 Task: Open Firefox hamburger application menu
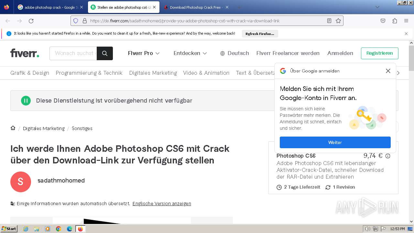pyautogui.click(x=406, y=21)
